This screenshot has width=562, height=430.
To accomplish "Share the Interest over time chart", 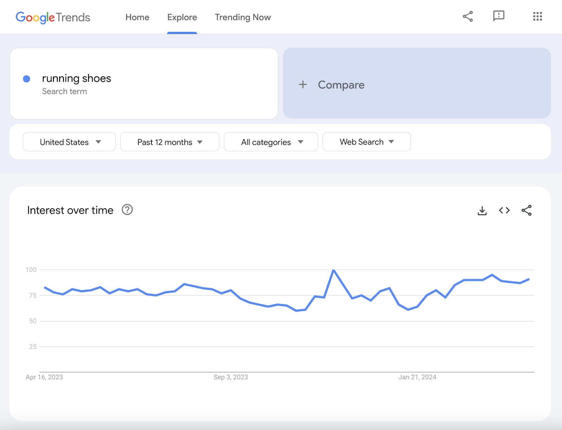I will point(526,210).
